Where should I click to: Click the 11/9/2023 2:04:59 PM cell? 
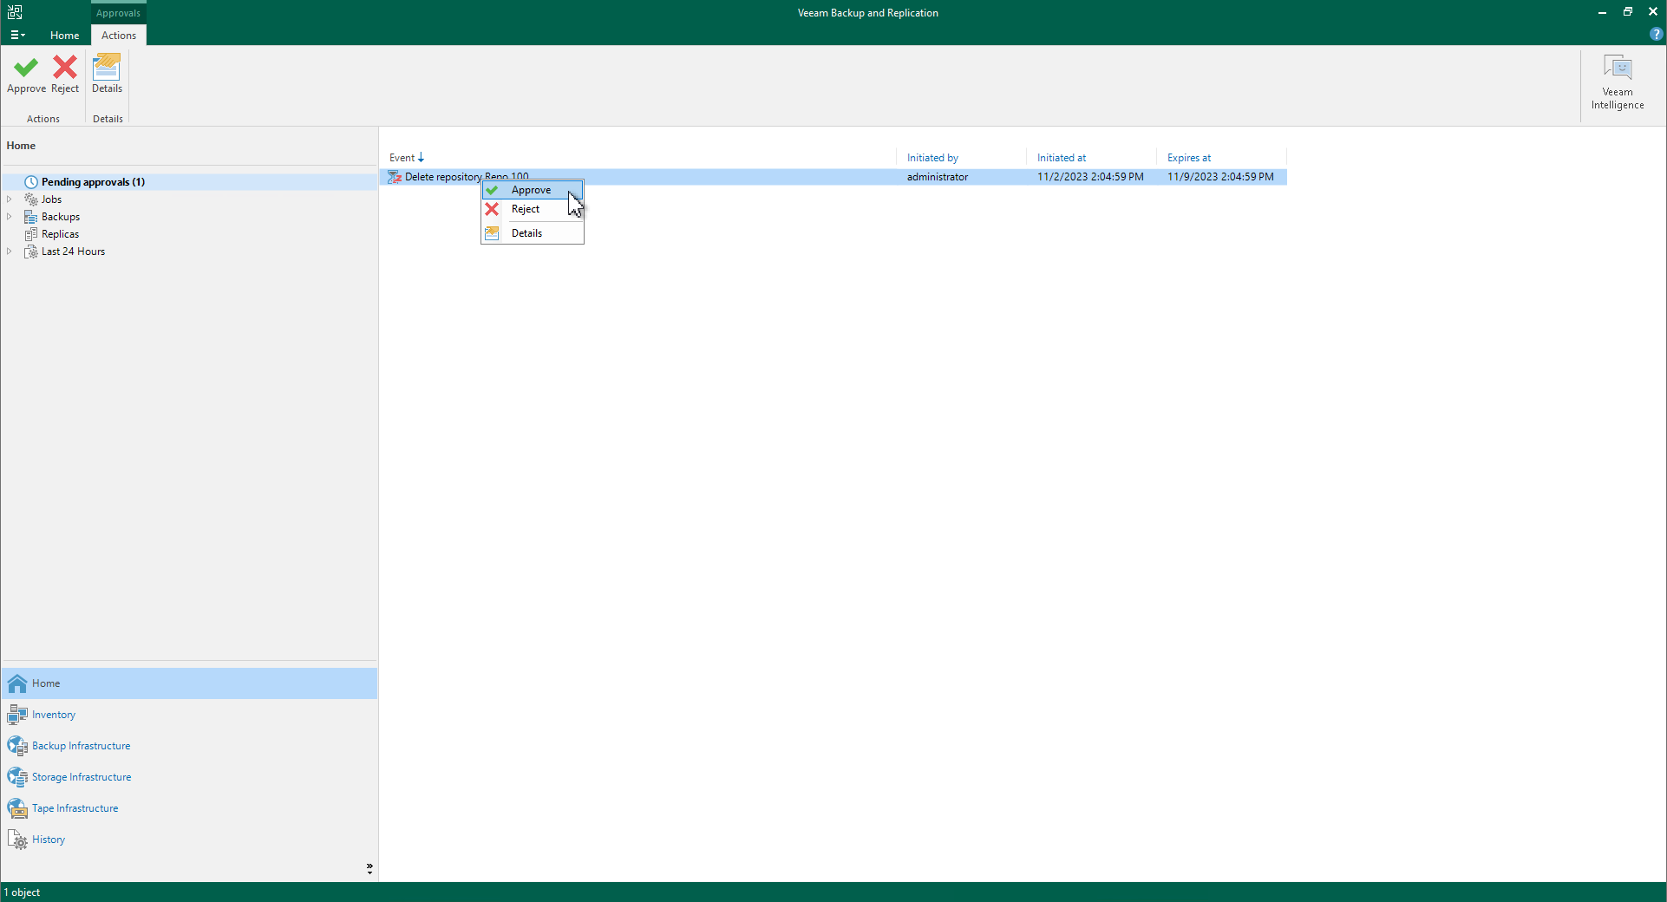1220,177
